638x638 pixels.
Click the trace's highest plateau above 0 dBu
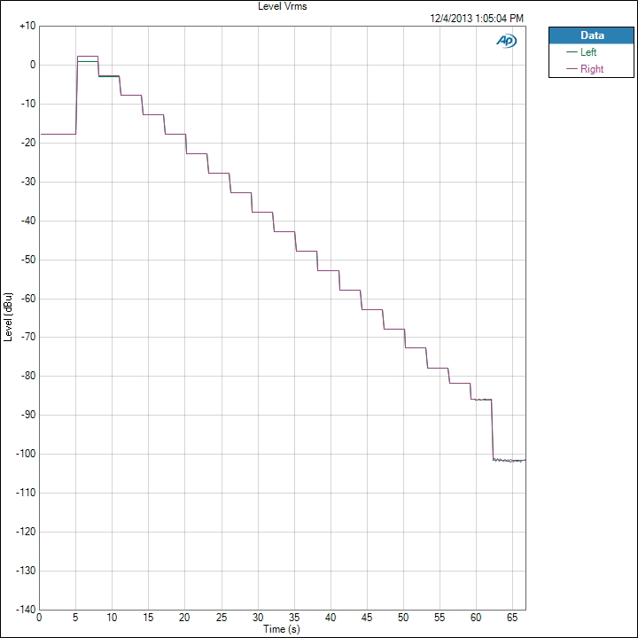pyautogui.click(x=87, y=57)
